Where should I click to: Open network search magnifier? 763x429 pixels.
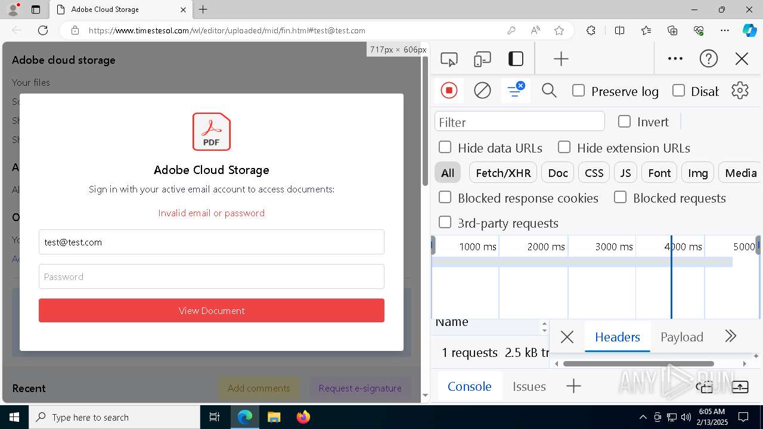pyautogui.click(x=549, y=91)
